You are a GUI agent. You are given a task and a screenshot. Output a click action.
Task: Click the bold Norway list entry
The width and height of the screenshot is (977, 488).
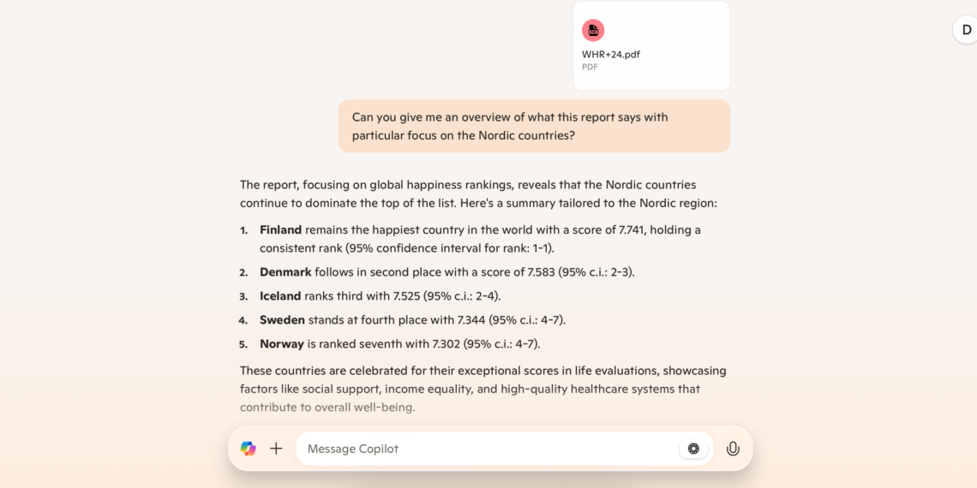[282, 344]
